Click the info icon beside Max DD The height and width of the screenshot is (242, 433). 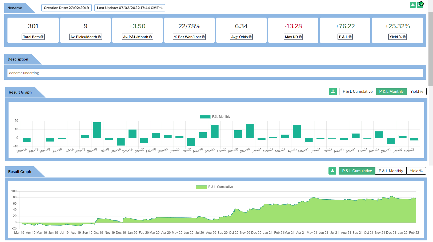pos(300,37)
